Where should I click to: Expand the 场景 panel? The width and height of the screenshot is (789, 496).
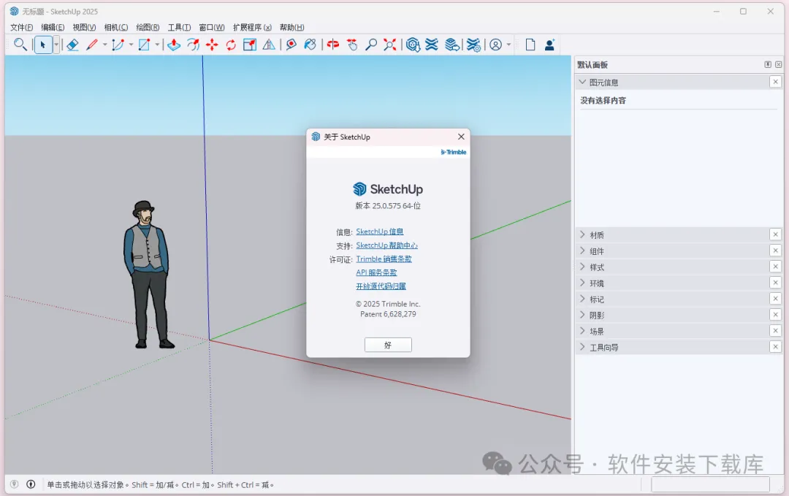(x=582, y=331)
